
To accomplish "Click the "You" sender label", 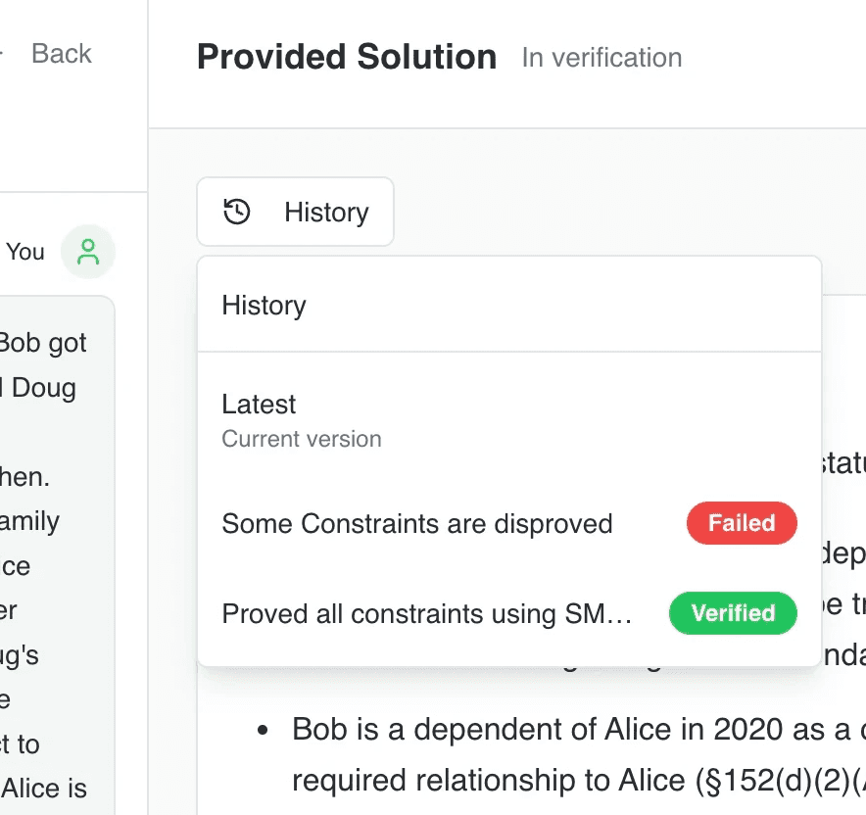I will (25, 252).
